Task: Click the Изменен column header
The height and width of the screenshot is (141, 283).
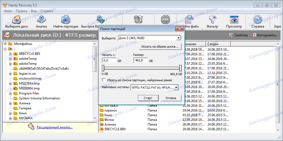Action: (195, 44)
